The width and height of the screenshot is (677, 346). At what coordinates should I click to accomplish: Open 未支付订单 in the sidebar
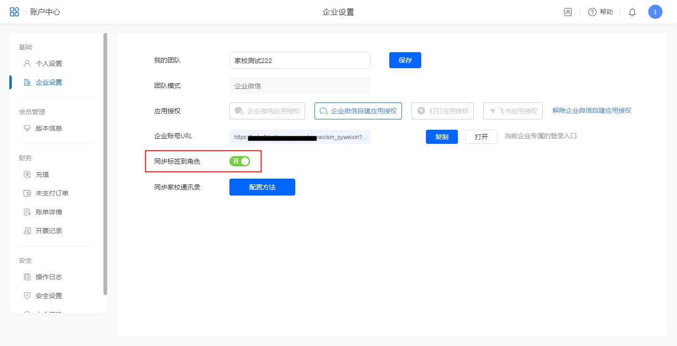[52, 193]
